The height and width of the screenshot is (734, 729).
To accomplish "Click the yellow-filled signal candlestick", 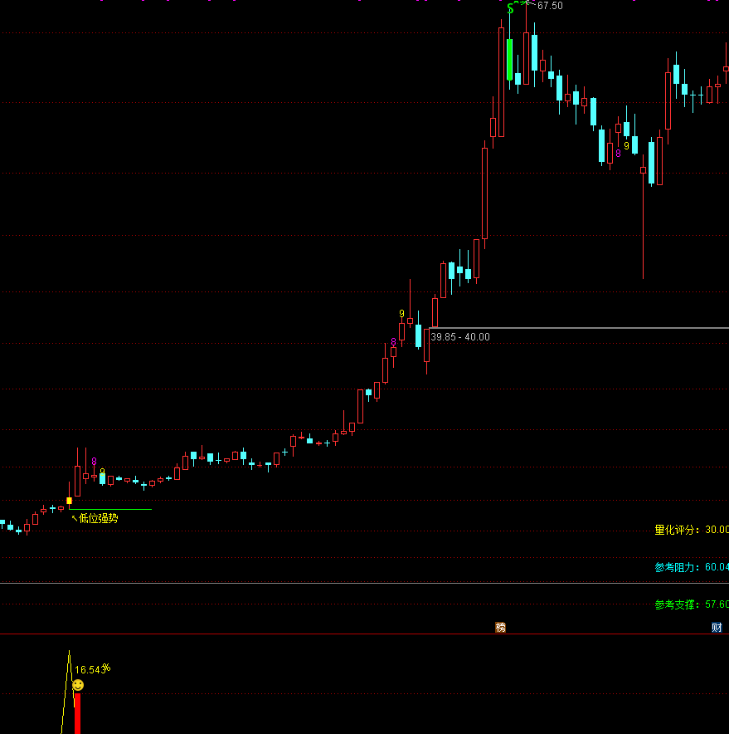I will [70, 501].
